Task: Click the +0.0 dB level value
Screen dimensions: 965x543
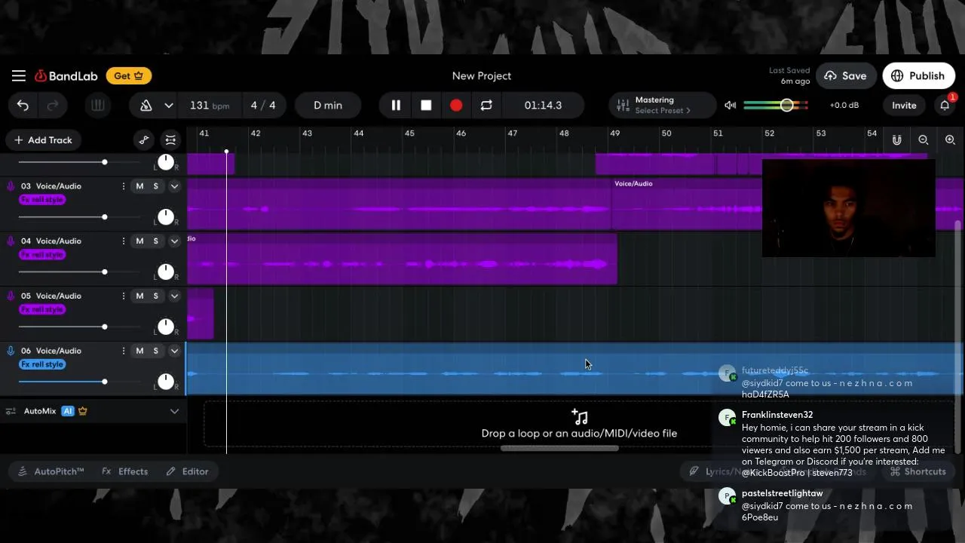Action: coord(844,106)
